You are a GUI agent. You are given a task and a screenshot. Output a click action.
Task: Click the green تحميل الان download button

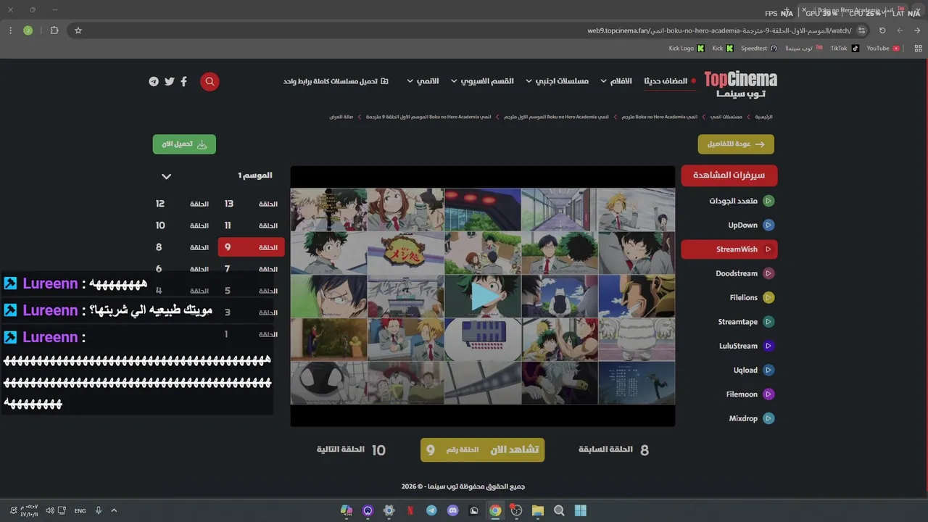coord(184,144)
